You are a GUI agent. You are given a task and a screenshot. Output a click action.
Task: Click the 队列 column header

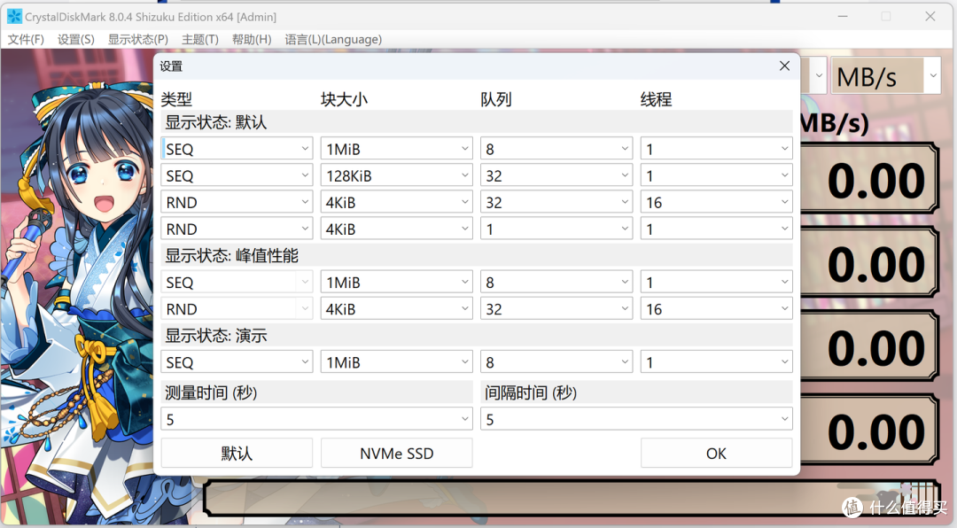click(x=495, y=99)
